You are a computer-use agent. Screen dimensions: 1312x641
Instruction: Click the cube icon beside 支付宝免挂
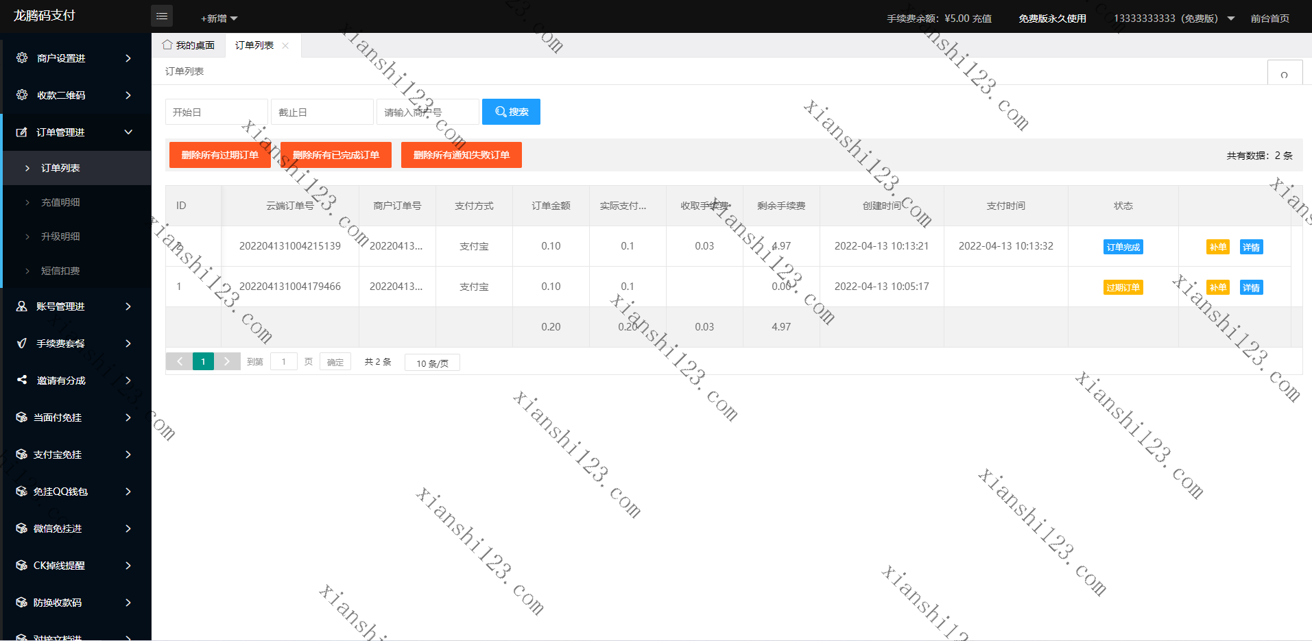(x=22, y=454)
